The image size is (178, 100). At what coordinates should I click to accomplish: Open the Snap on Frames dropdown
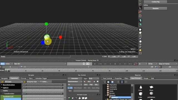pyautogui.click(x=168, y=64)
